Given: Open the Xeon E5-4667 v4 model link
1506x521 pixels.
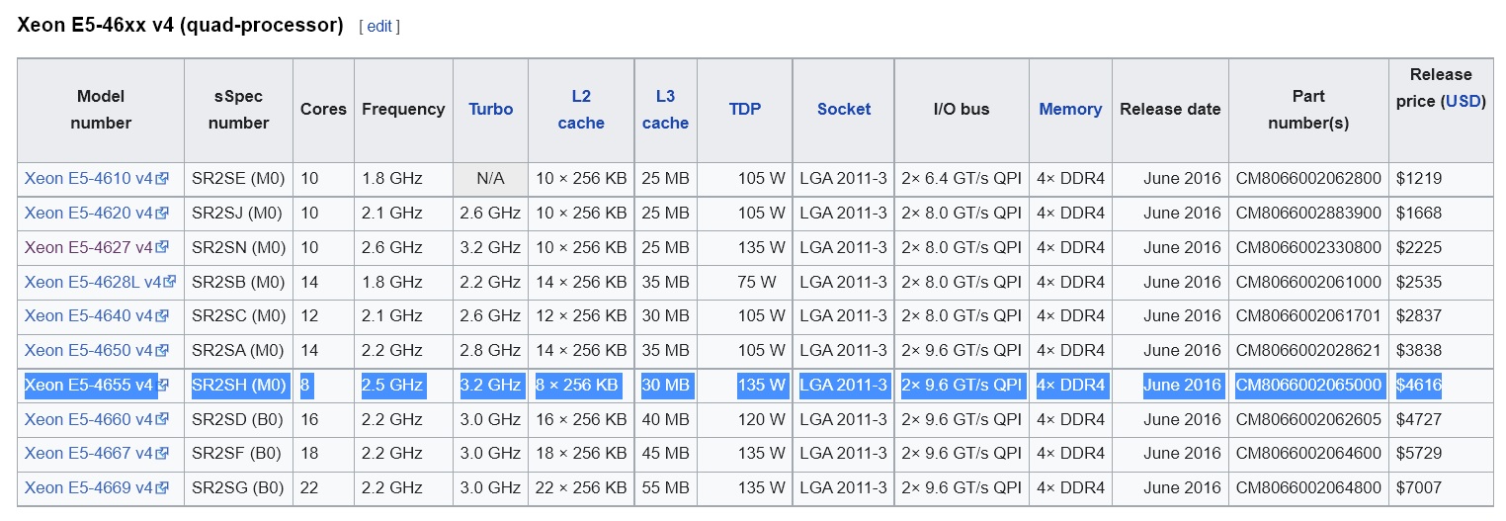Looking at the screenshot, I should click(x=89, y=454).
